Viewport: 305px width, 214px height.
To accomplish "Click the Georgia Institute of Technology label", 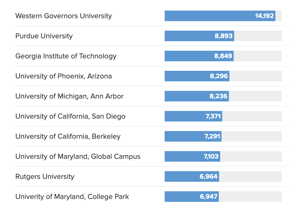I will pyautogui.click(x=66, y=56).
